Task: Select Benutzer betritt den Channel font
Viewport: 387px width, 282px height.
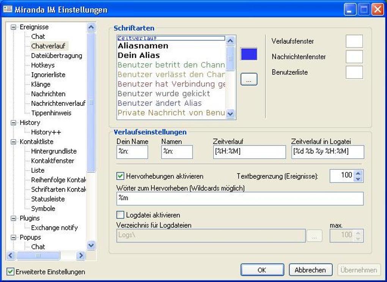Action: tap(171, 65)
